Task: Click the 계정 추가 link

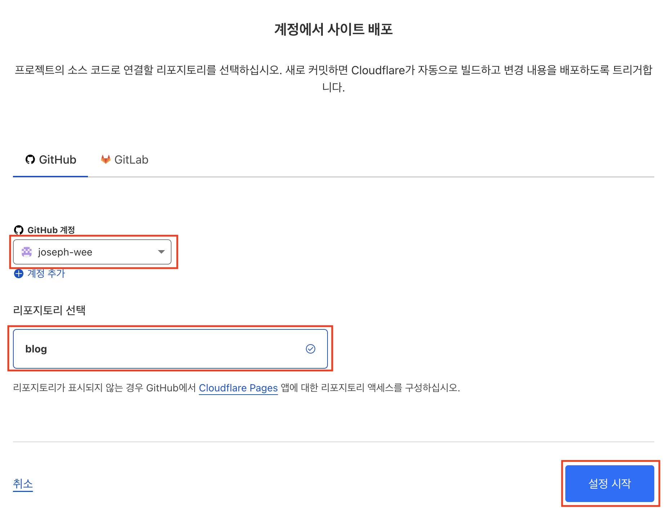Action: tap(46, 274)
